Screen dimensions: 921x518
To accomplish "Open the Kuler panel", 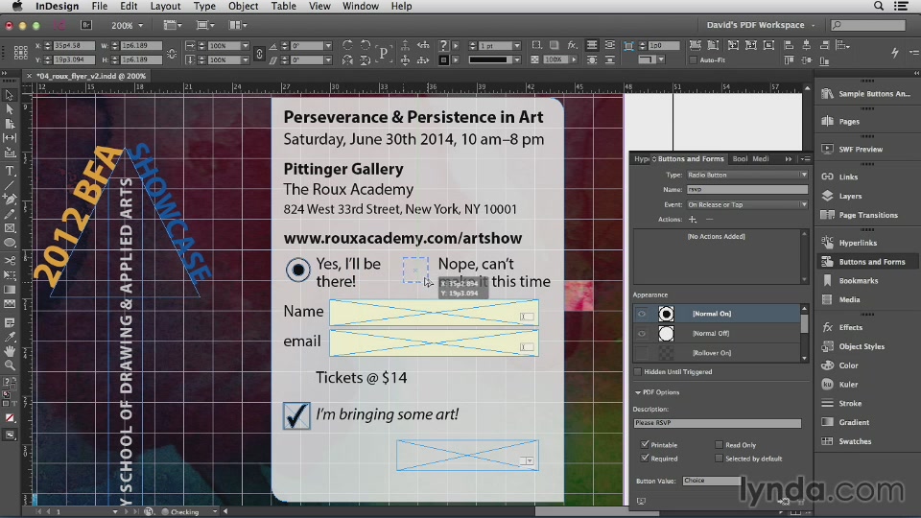I will [x=839, y=384].
